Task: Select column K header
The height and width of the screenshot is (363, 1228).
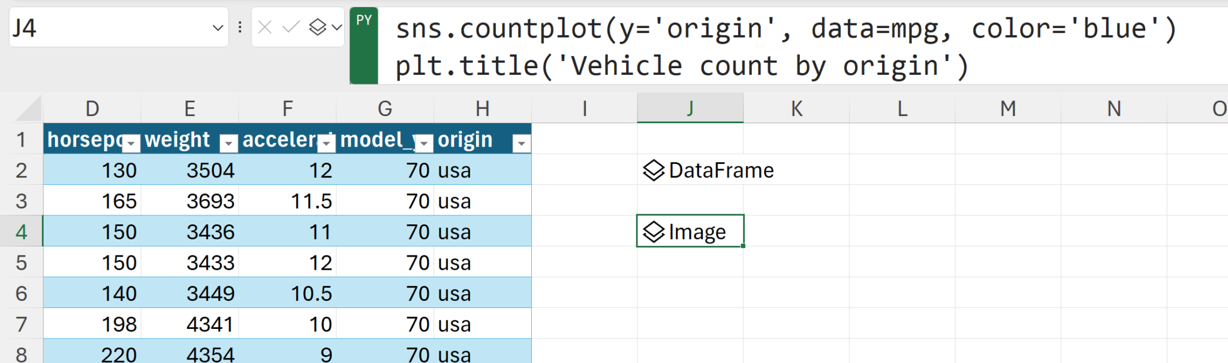Action: tap(796, 109)
